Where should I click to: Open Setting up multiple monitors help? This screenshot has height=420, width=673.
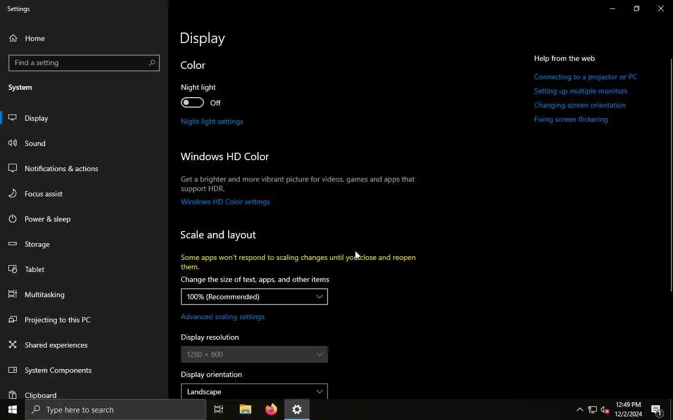point(580,91)
